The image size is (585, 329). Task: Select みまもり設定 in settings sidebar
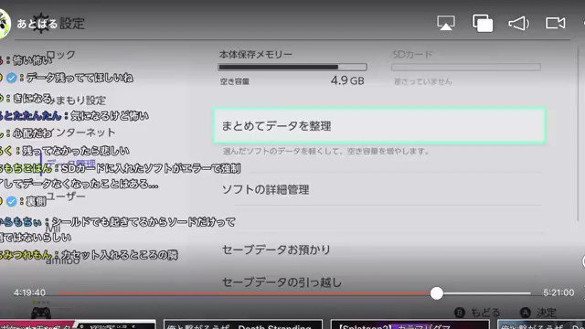(x=79, y=101)
